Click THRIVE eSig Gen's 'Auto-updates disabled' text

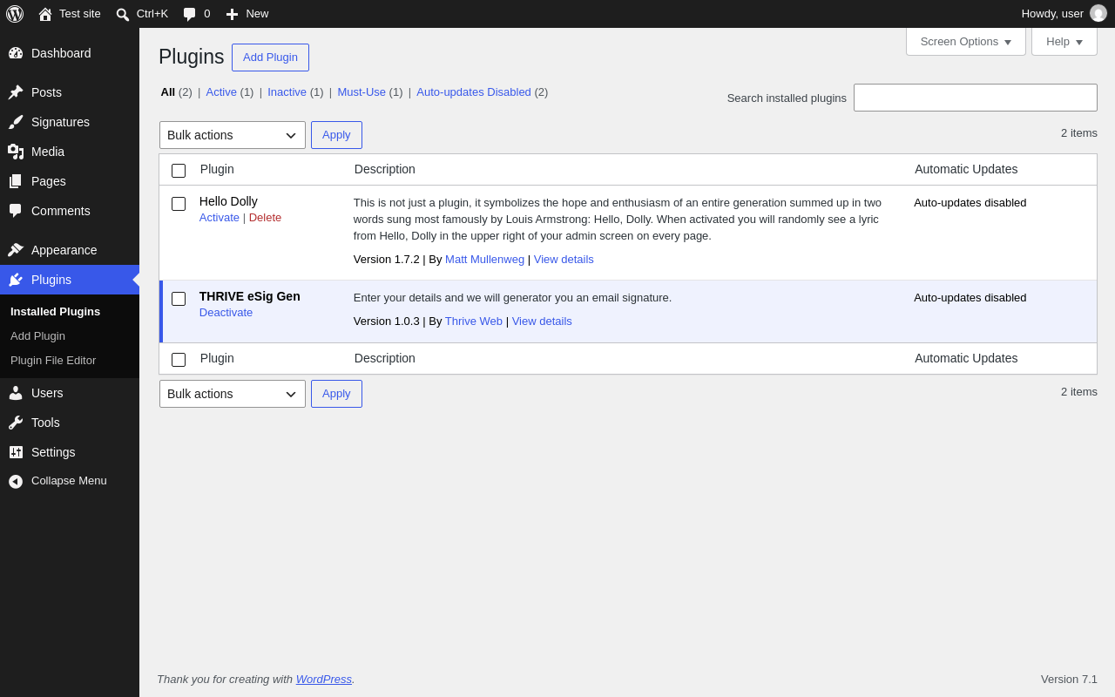click(x=970, y=298)
